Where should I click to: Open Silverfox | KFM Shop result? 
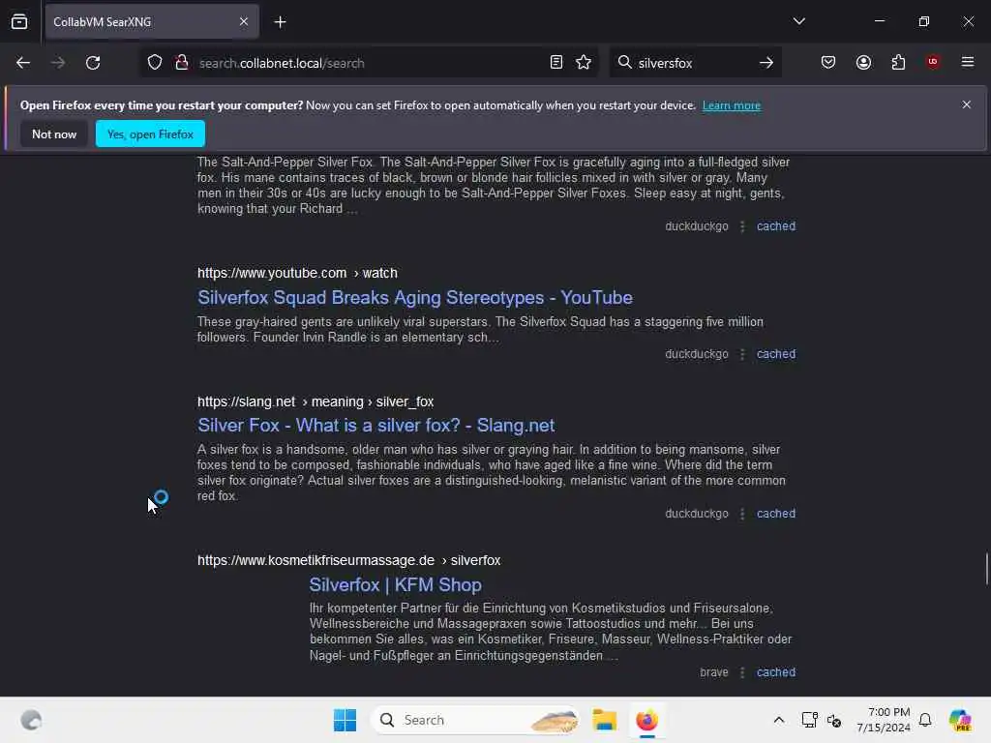coord(396,585)
